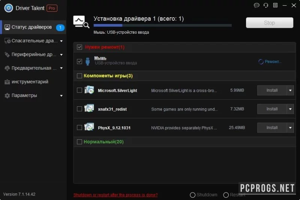Click the NVIDIA provides separately PhysX description
The image size is (300, 200).
pyautogui.click(x=184, y=128)
